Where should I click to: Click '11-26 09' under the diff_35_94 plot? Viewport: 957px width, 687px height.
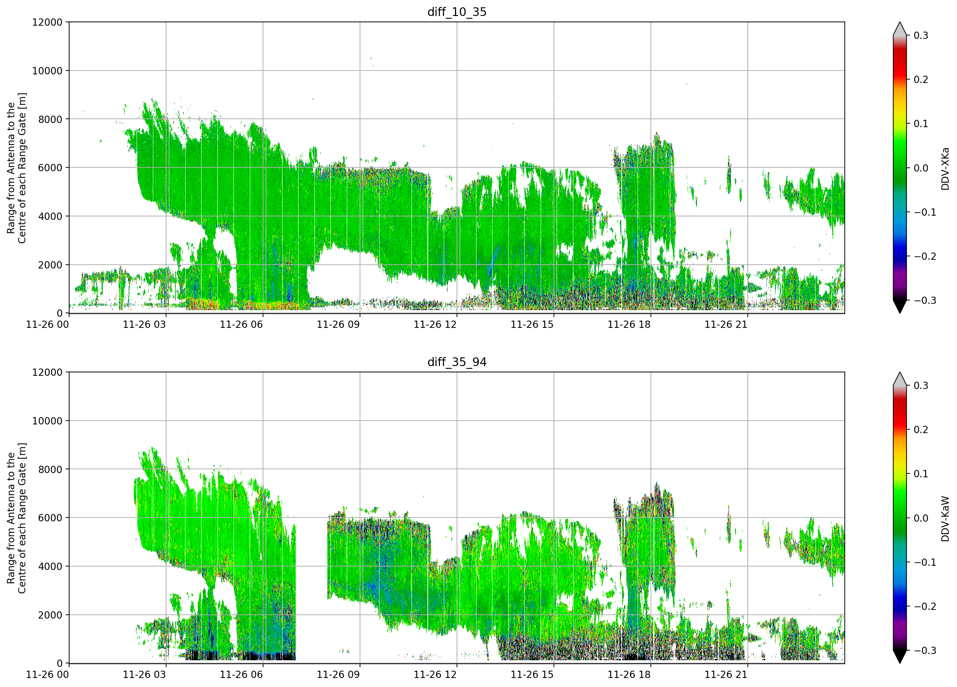click(338, 674)
